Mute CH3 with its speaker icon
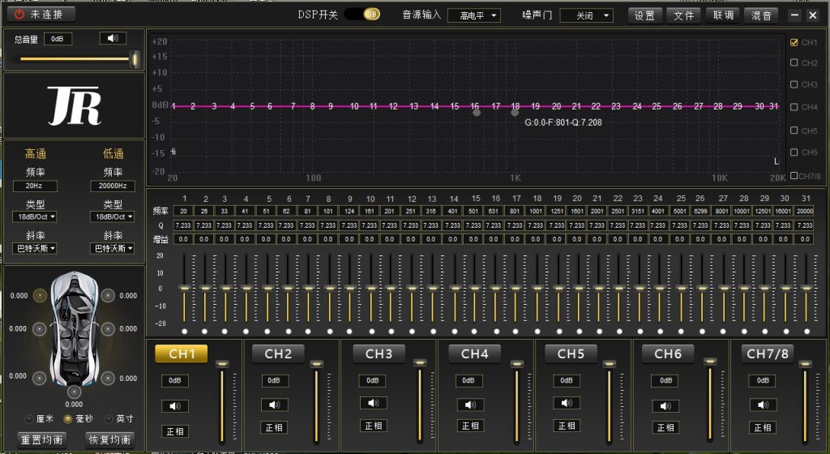The width and height of the screenshot is (830, 454). [x=373, y=403]
